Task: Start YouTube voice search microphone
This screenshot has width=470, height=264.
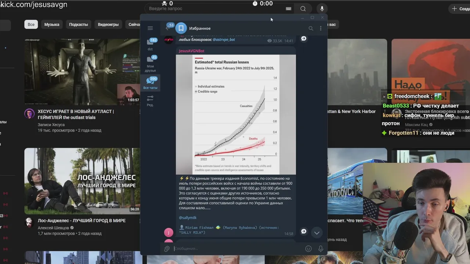Action: tap(322, 9)
